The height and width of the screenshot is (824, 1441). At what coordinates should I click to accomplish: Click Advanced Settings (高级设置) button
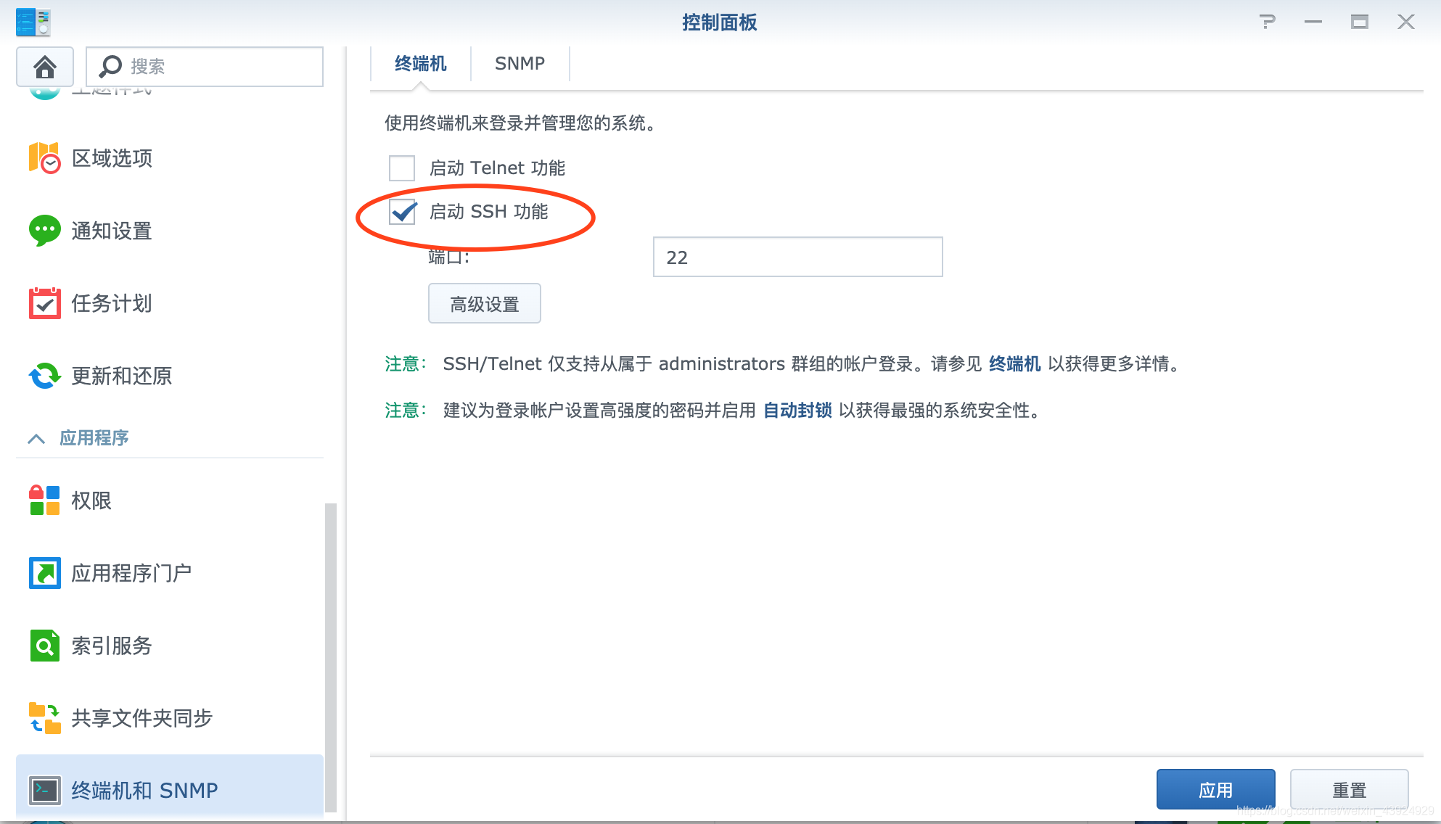(484, 304)
